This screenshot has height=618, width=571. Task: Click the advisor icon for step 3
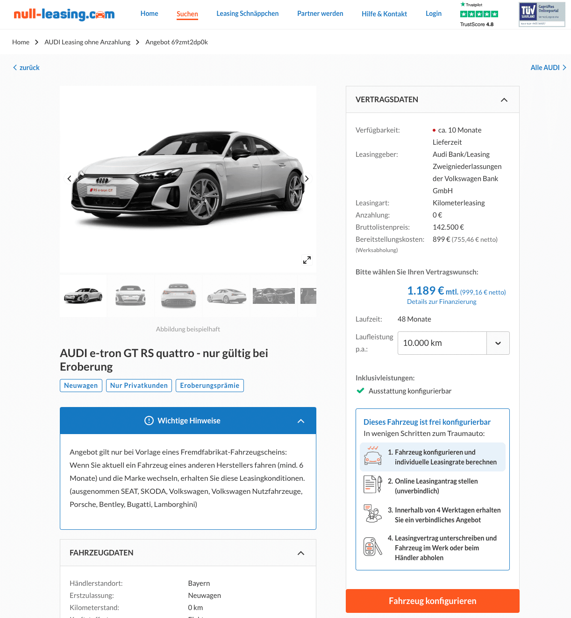[373, 513]
